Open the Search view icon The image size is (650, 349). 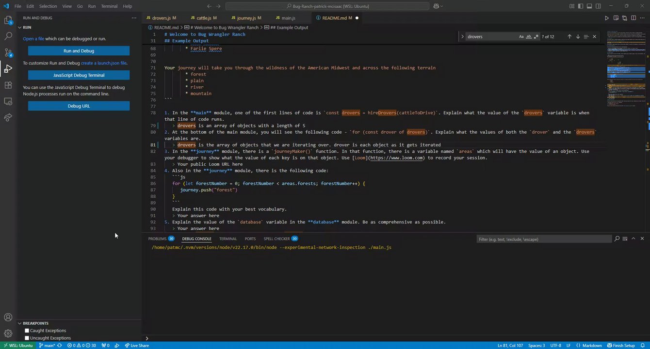8,36
